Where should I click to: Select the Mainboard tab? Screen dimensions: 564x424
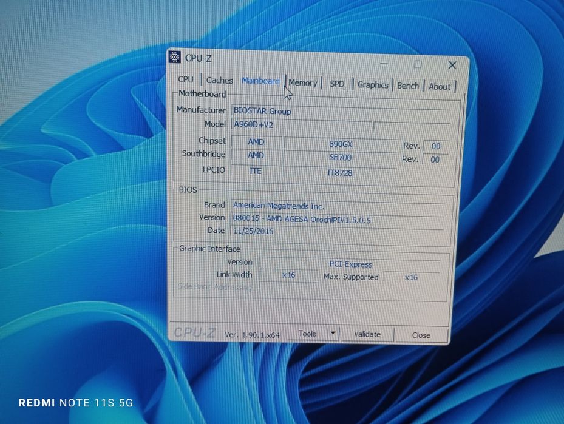point(260,81)
